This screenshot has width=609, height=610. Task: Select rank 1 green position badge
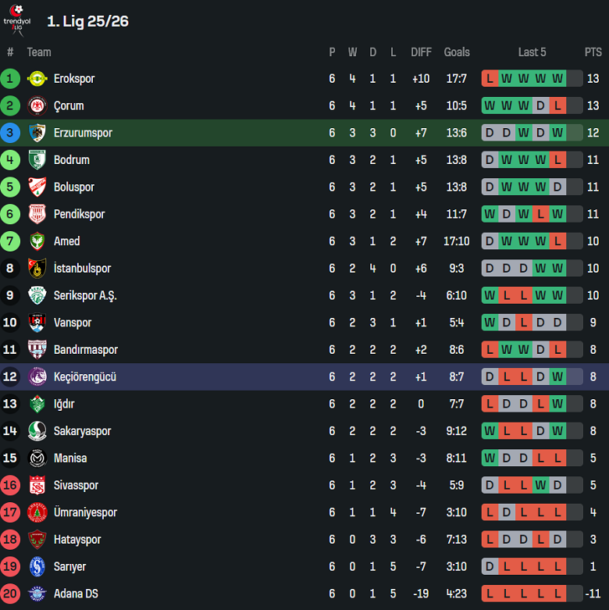(10, 79)
